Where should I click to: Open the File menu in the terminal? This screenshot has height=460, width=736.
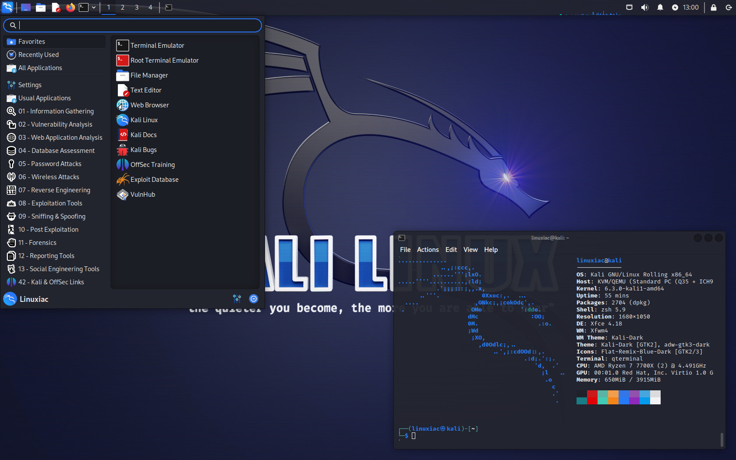click(x=405, y=249)
